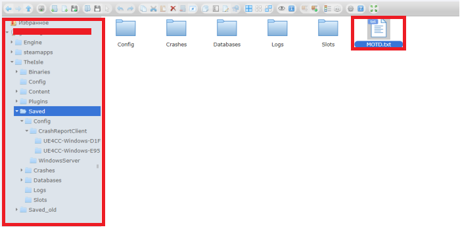Select the highlighted Saved folder label
The width and height of the screenshot is (460, 240).
tap(37, 111)
